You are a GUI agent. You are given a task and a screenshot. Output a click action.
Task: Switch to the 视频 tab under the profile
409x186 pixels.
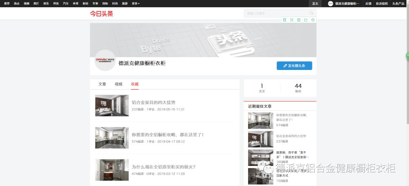119,84
